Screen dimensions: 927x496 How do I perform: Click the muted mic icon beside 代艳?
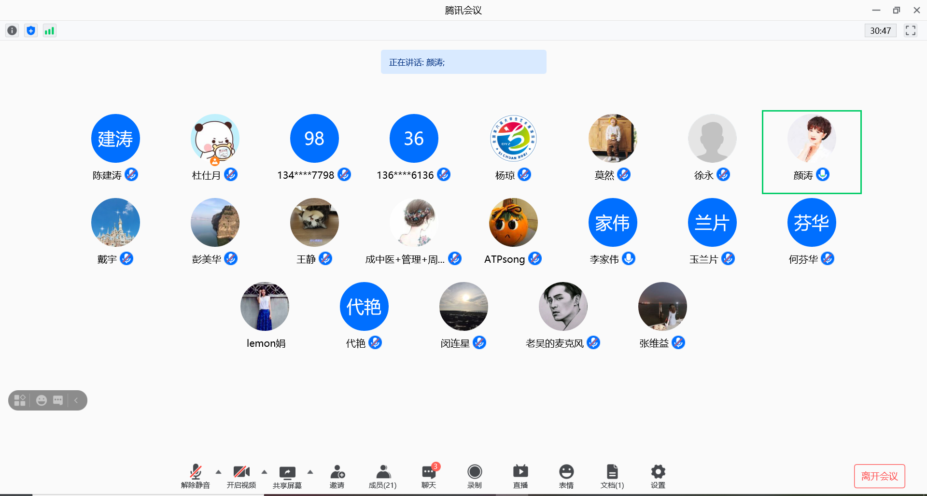pos(375,342)
